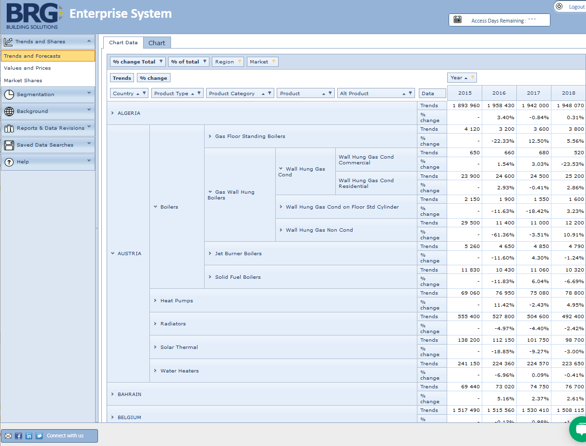Screen dimensions: 586x446
Task: Expand the ALGERIA row
Action: coord(112,113)
